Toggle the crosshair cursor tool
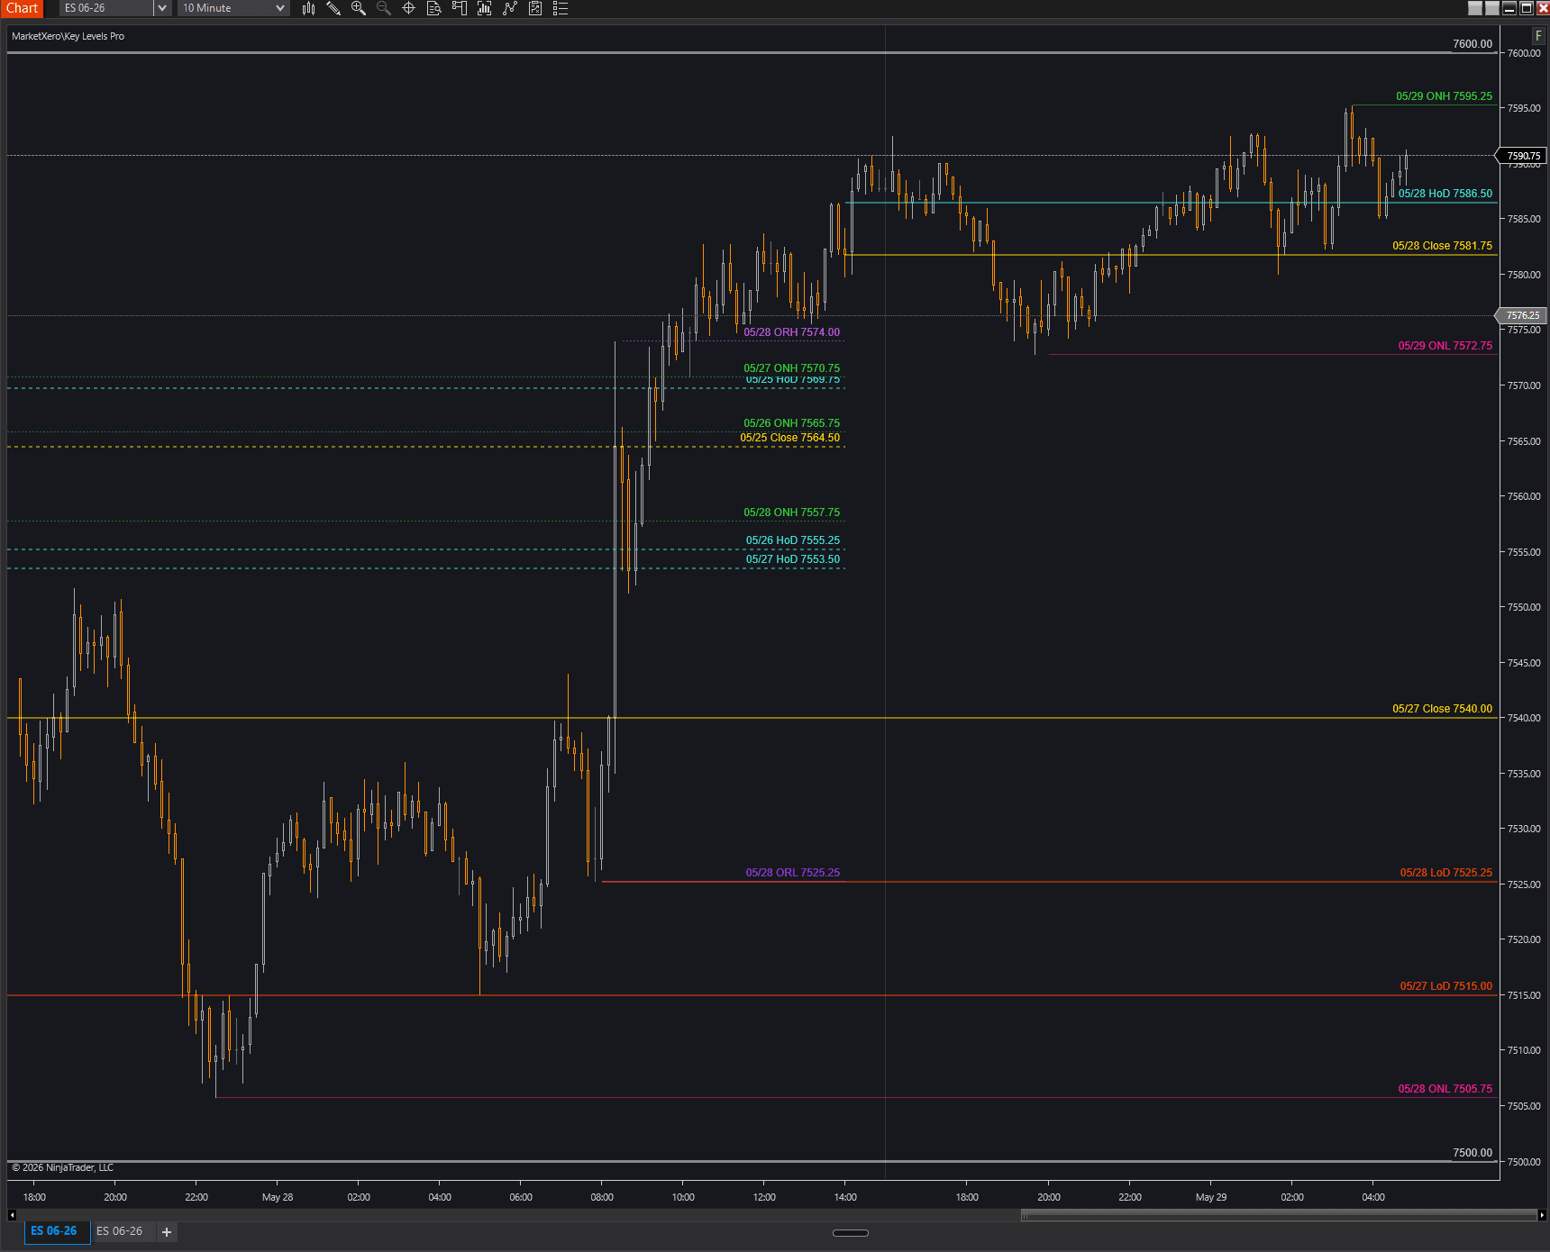Viewport: 1550px width, 1252px height. click(x=408, y=8)
